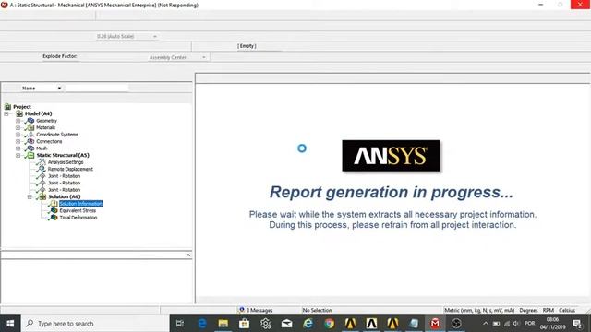This screenshot has width=591, height=332.
Task: Click the tree filter text field
Action: click(x=97, y=89)
